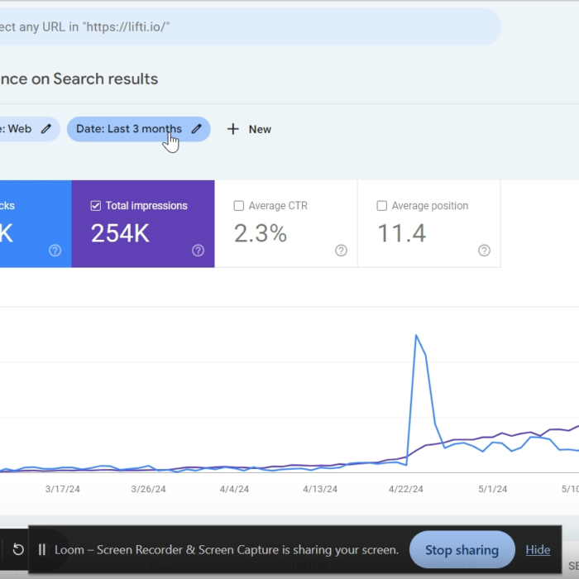Click the Loom restart recording icon

pyautogui.click(x=18, y=550)
